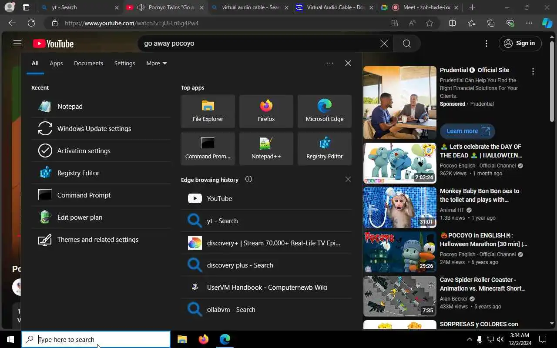
Task: Switch to the Meet browser tab
Action: coord(420,7)
